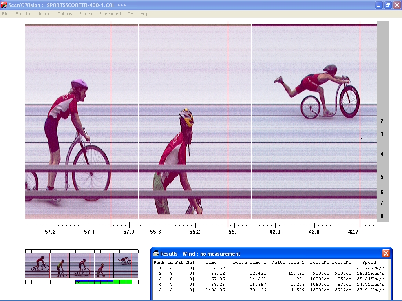This screenshot has height=301, width=402.
Task: Restore down the Scan'O'Vision window
Action: click(387, 5)
